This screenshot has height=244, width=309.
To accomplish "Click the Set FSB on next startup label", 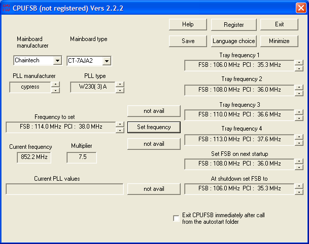I will (x=239, y=154).
